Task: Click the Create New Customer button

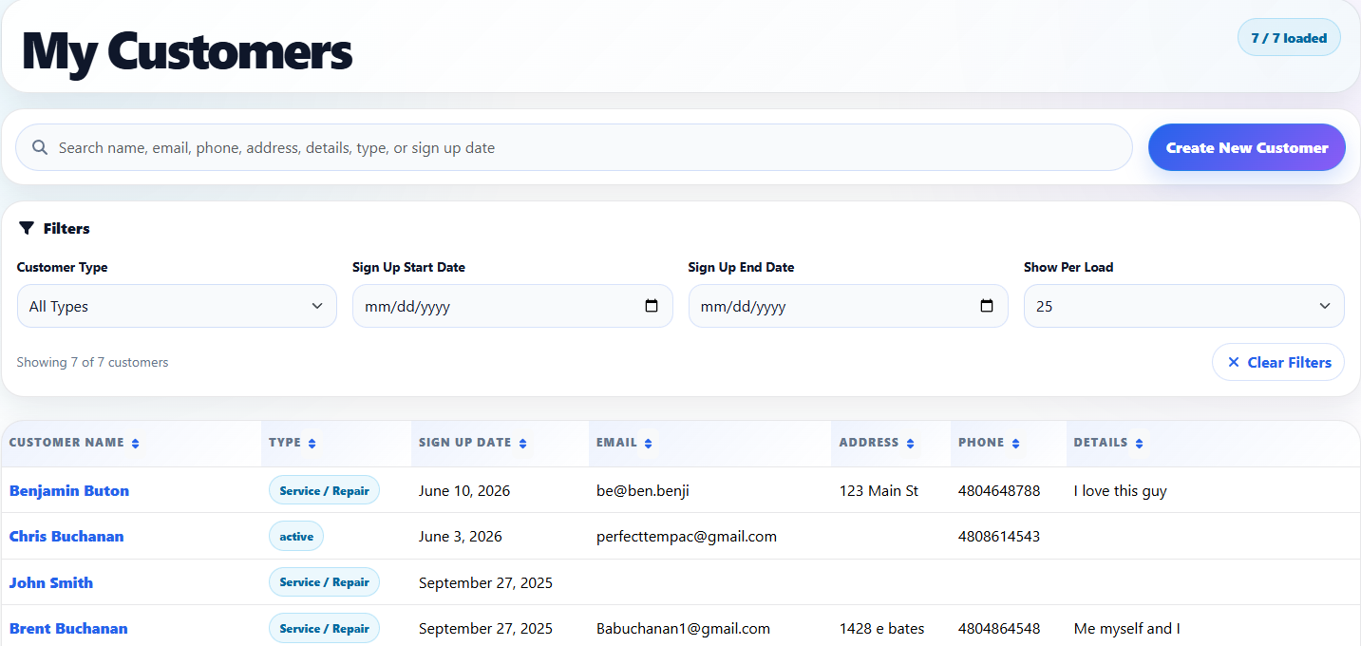Action: point(1247,147)
